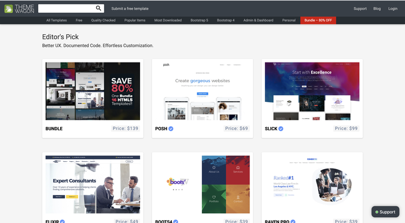Open Admin & Dashboard templates
This screenshot has height=223, width=405.
258,20
